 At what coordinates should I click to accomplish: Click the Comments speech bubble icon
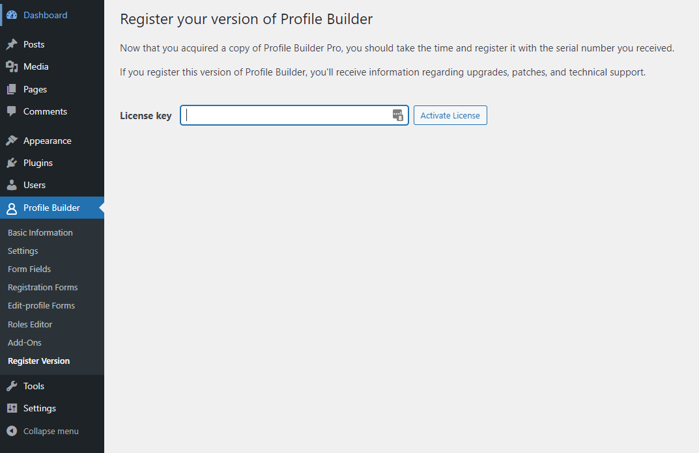pyautogui.click(x=12, y=111)
